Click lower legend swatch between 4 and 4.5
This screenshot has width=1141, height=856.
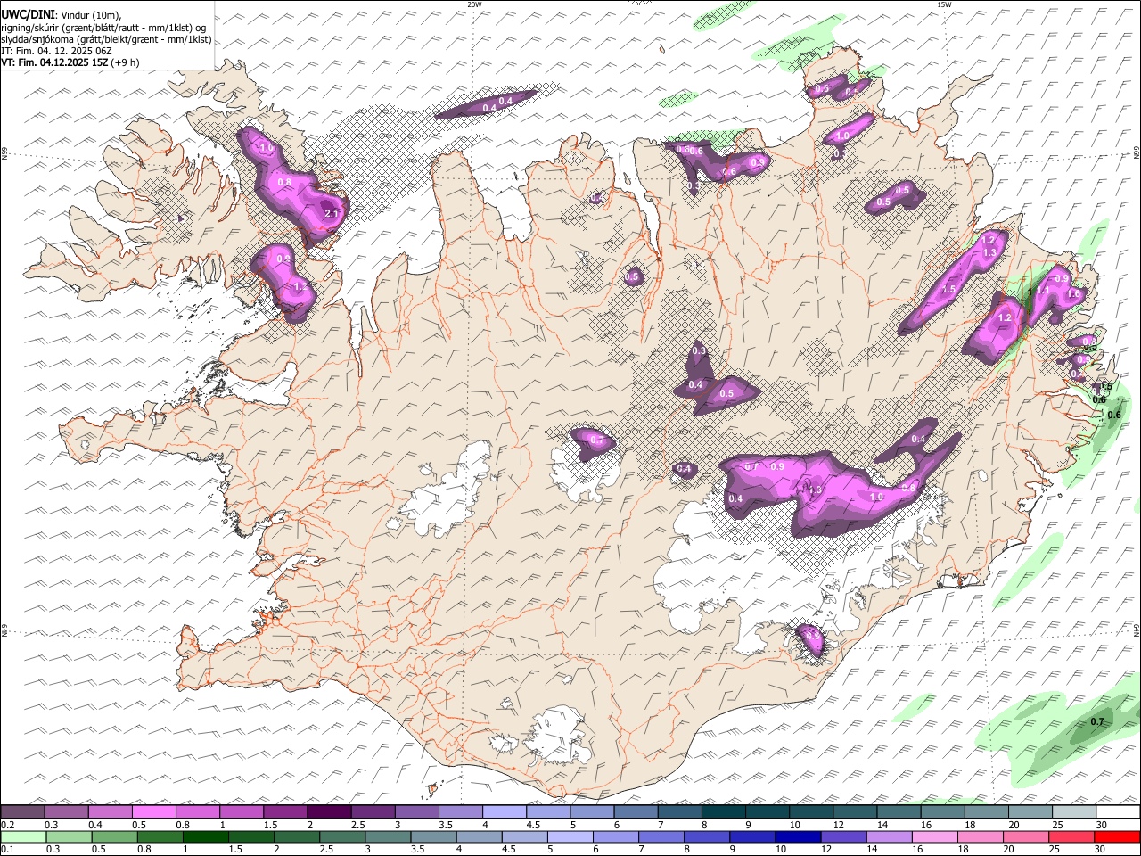pyautogui.click(x=480, y=836)
